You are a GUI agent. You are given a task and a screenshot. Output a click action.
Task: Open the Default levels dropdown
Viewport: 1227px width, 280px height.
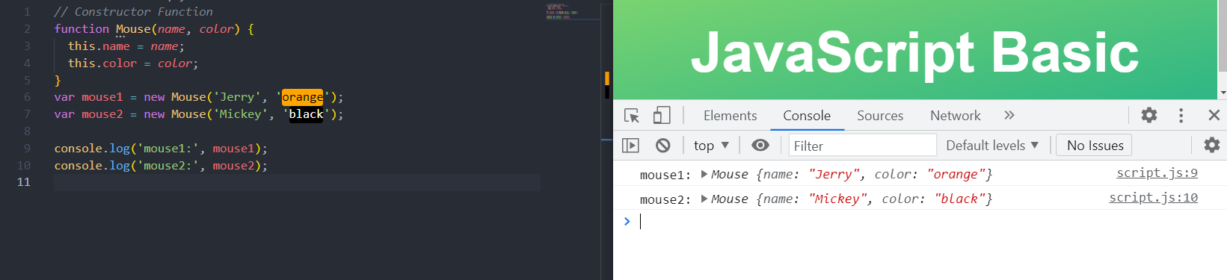(x=992, y=146)
